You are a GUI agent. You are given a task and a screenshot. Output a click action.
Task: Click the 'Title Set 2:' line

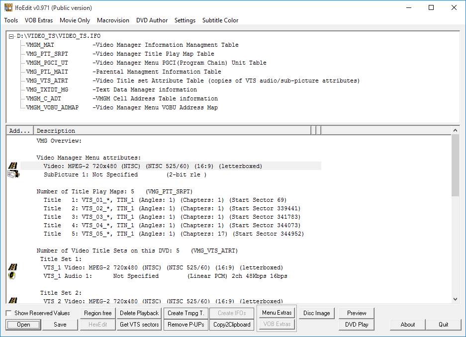click(61, 293)
